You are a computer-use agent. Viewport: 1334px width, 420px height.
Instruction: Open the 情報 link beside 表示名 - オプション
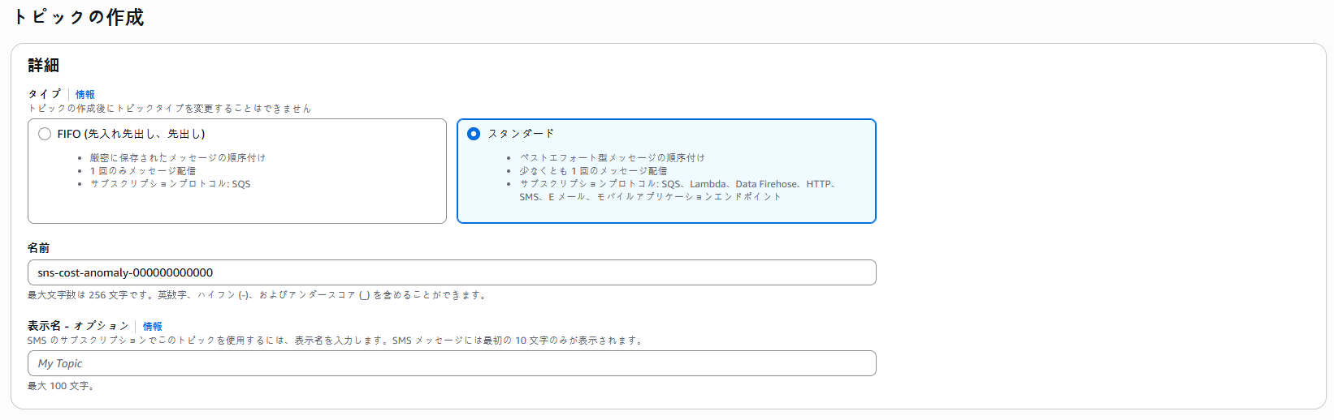click(153, 327)
